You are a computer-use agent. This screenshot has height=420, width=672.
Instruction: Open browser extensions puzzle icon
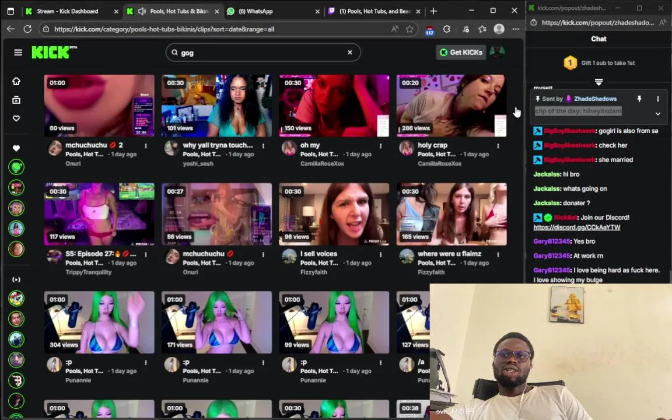[447, 29]
